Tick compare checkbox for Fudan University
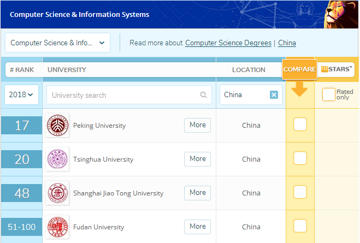This screenshot has height=243, width=360. tap(300, 226)
